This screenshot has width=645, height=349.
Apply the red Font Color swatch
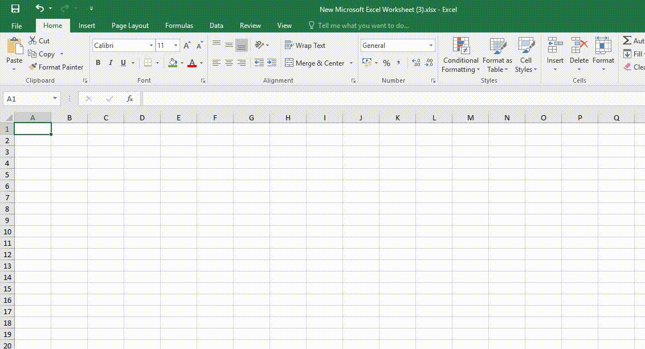(x=192, y=63)
